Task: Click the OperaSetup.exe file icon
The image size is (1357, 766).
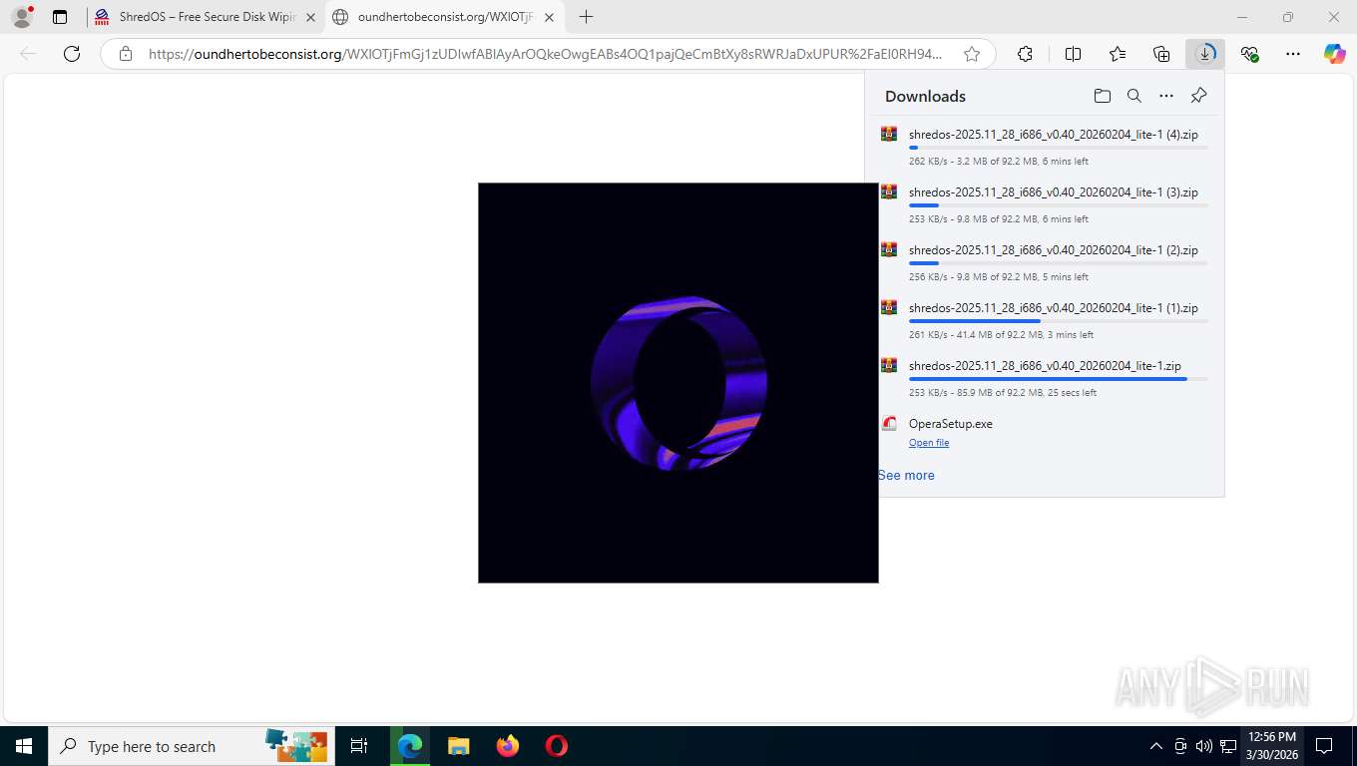Action: click(x=889, y=423)
